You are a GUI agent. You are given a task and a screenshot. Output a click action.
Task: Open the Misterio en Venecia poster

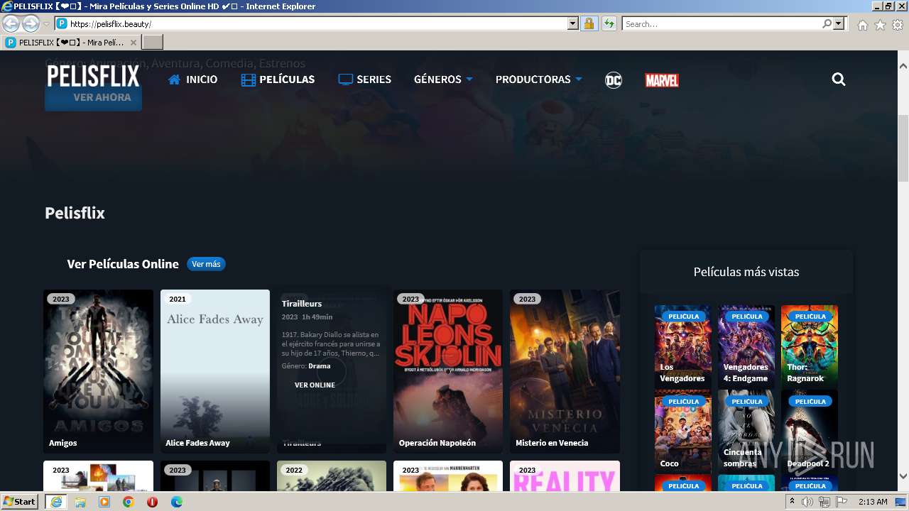coord(565,371)
